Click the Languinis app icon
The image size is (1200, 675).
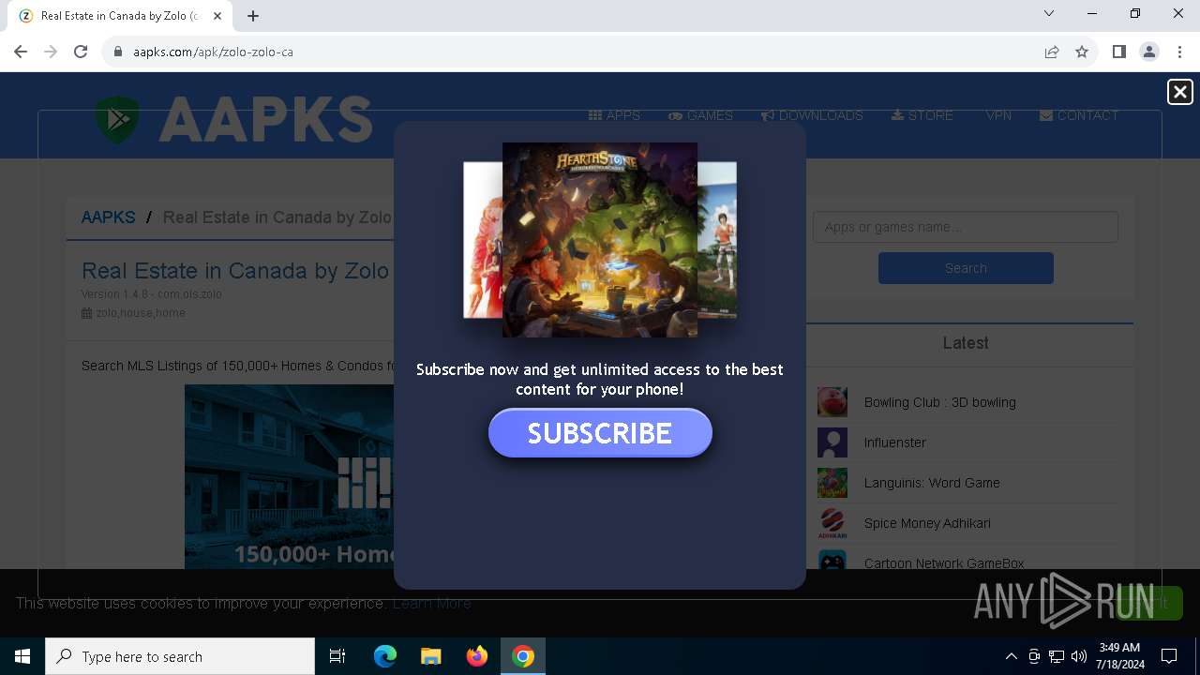tap(832, 483)
